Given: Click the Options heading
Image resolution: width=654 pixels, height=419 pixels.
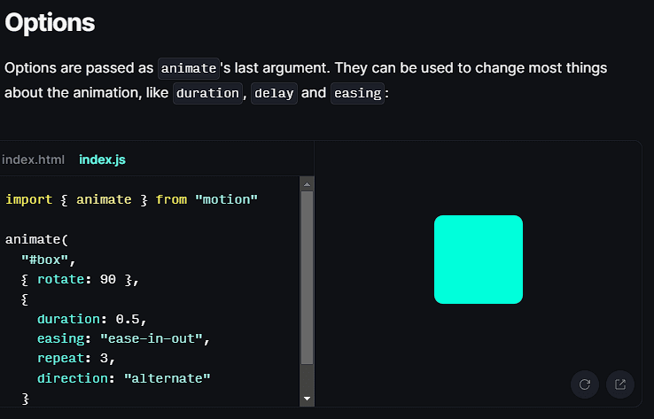Looking at the screenshot, I should (x=50, y=23).
